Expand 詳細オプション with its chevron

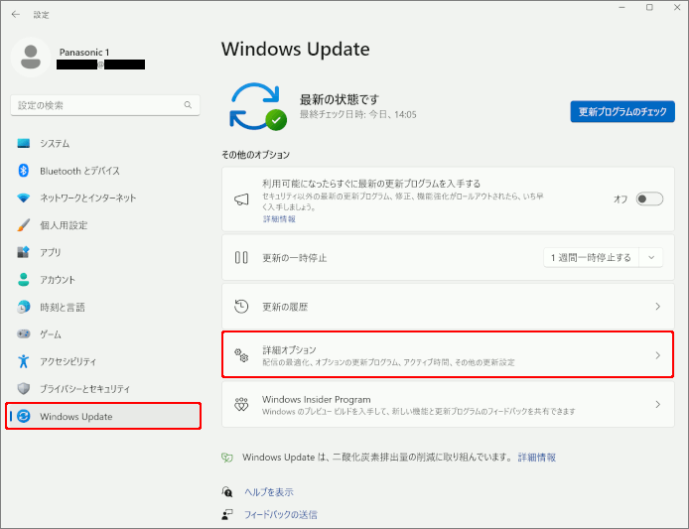(658, 355)
